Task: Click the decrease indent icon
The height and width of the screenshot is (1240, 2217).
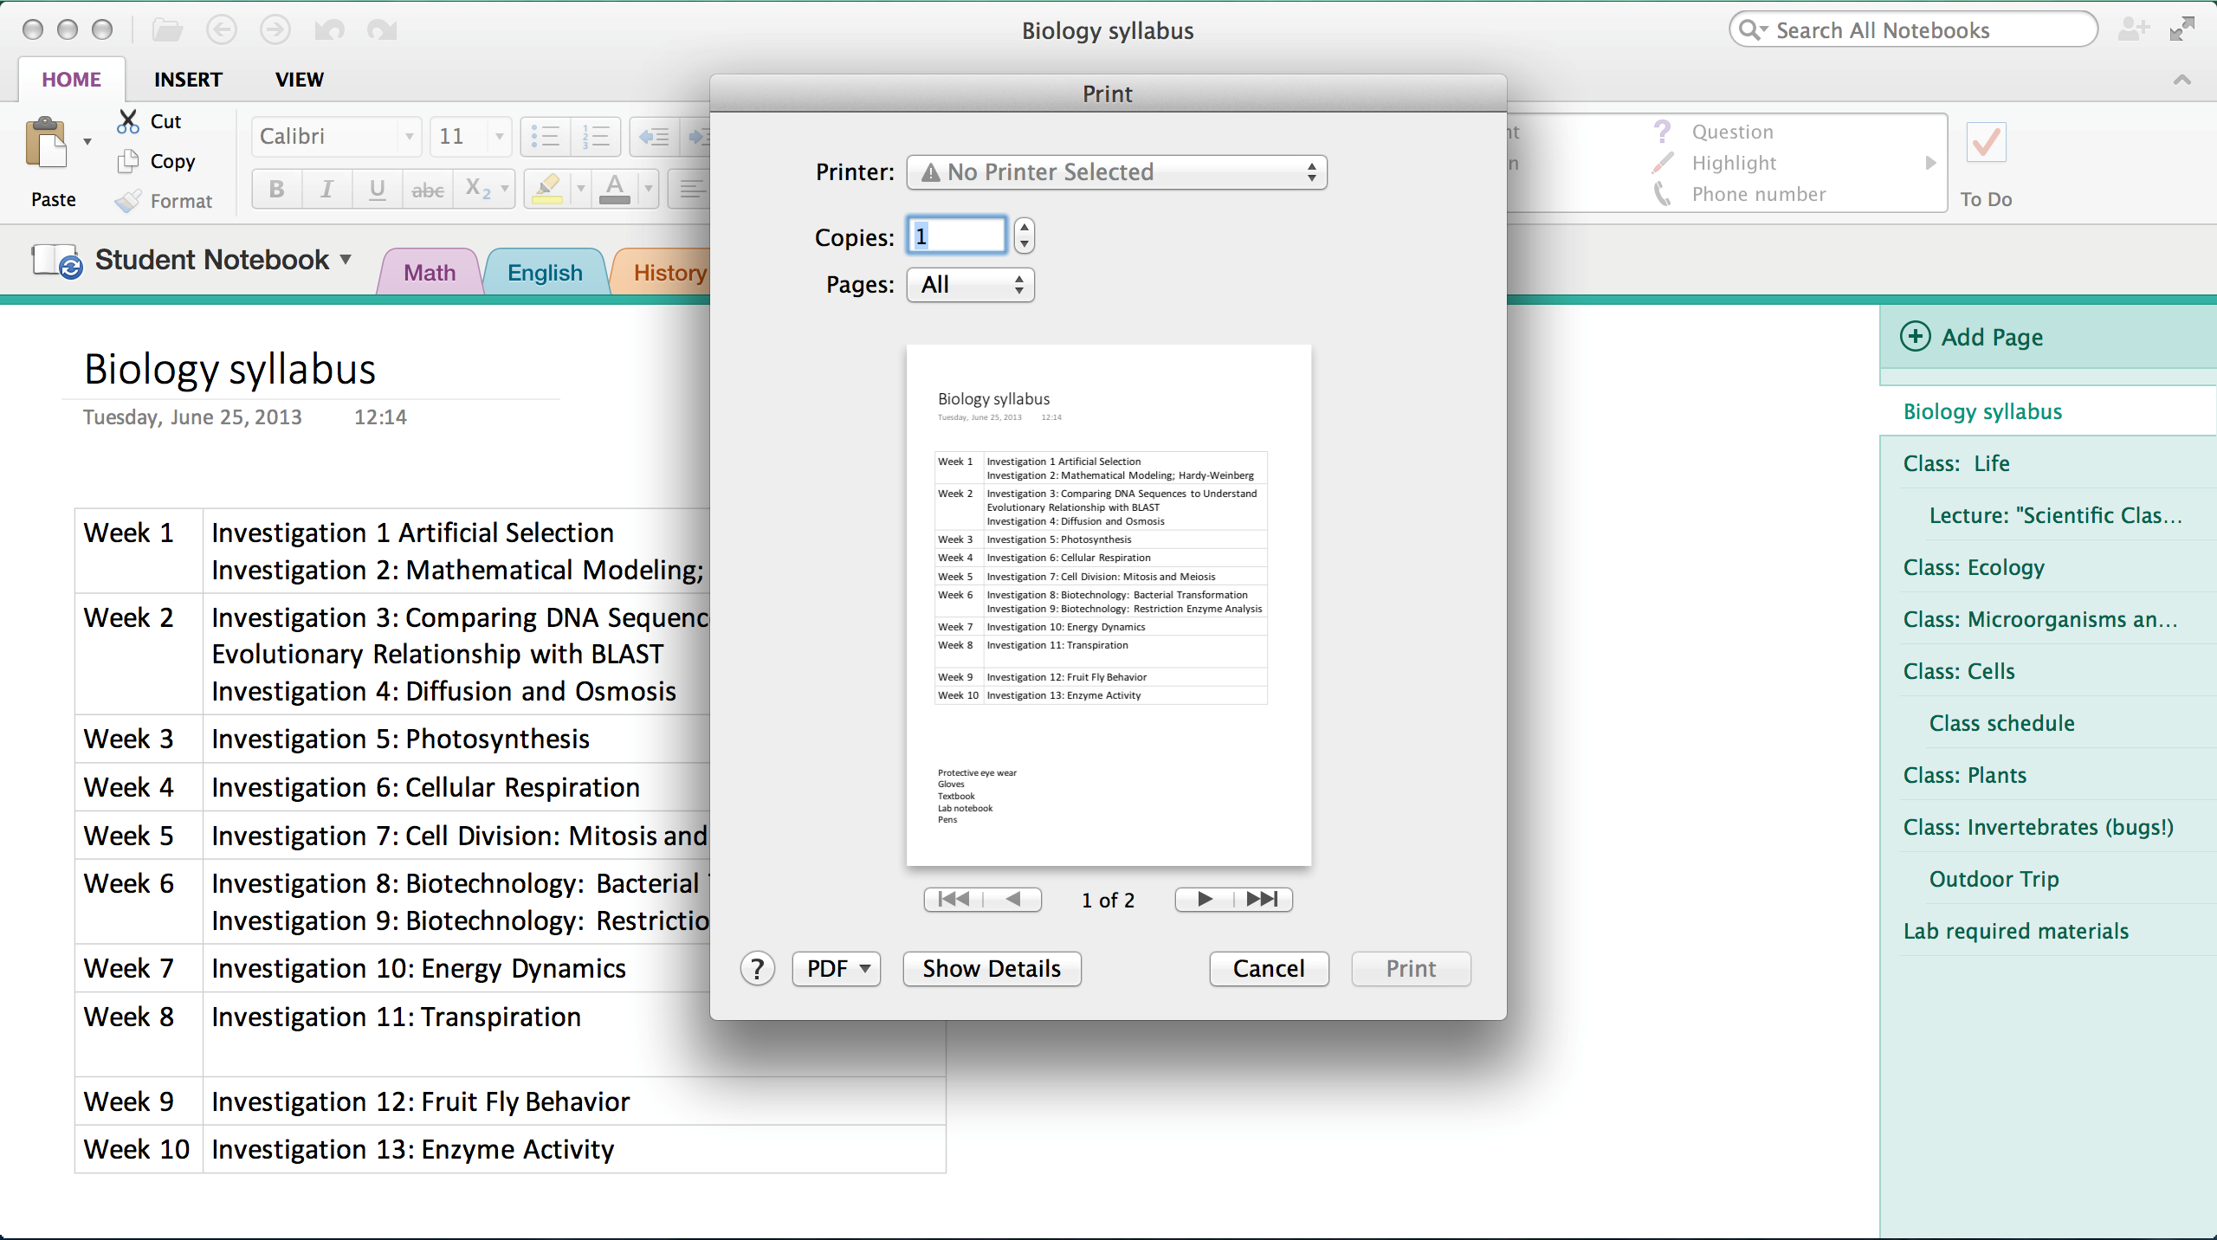Action: pyautogui.click(x=654, y=137)
